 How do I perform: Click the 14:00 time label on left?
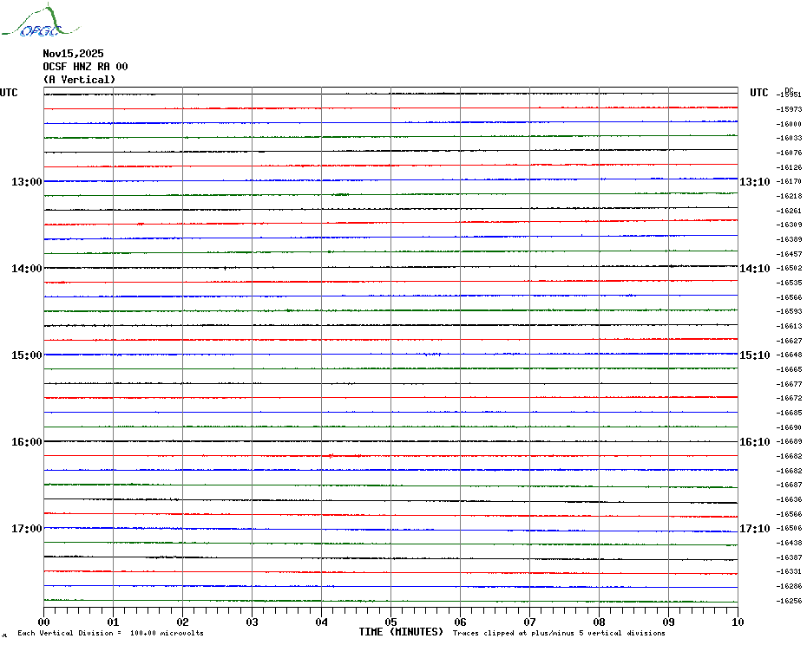pyautogui.click(x=26, y=269)
